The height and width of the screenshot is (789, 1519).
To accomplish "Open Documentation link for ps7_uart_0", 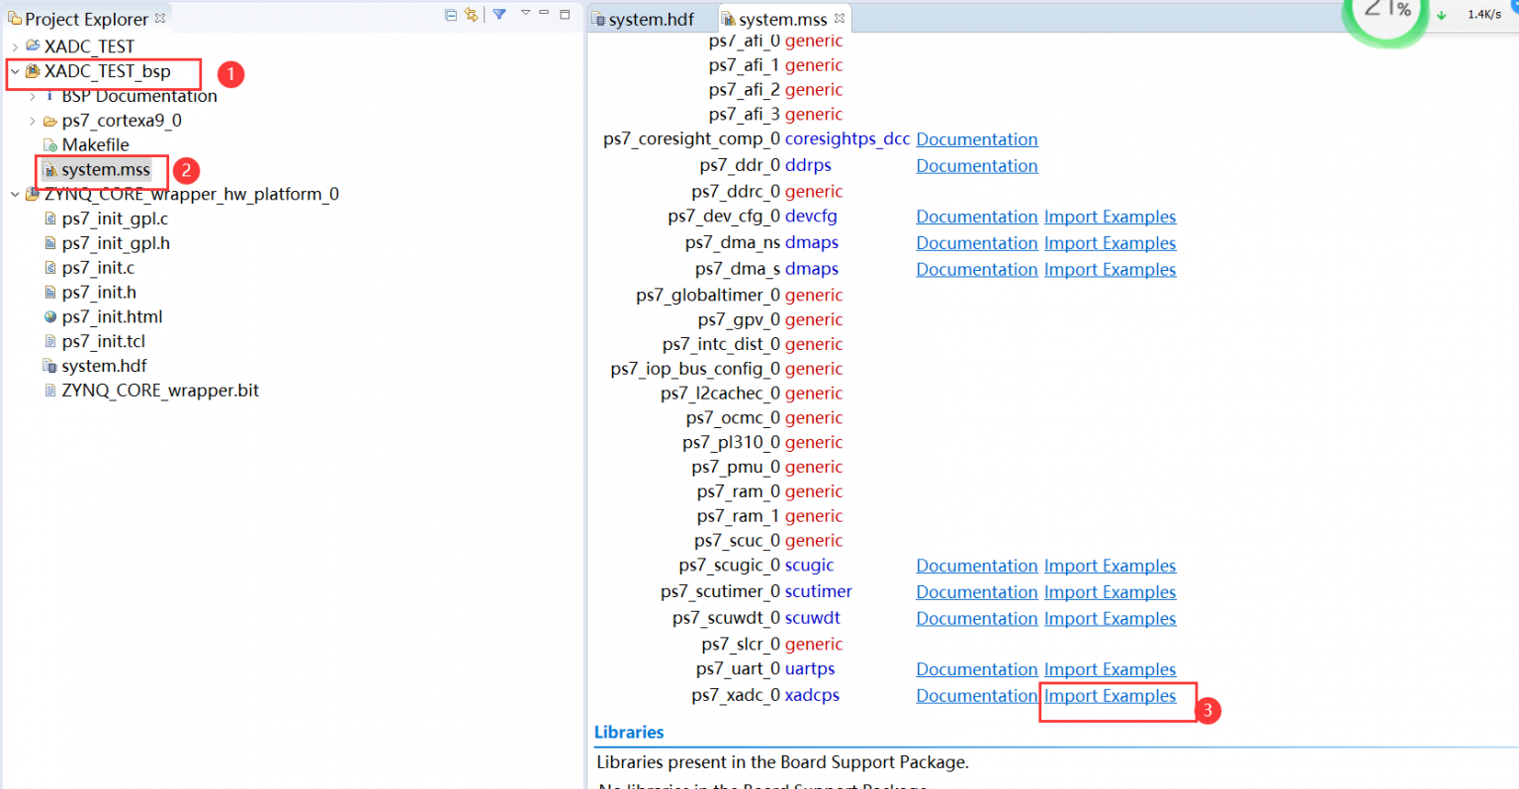I will [976, 670].
